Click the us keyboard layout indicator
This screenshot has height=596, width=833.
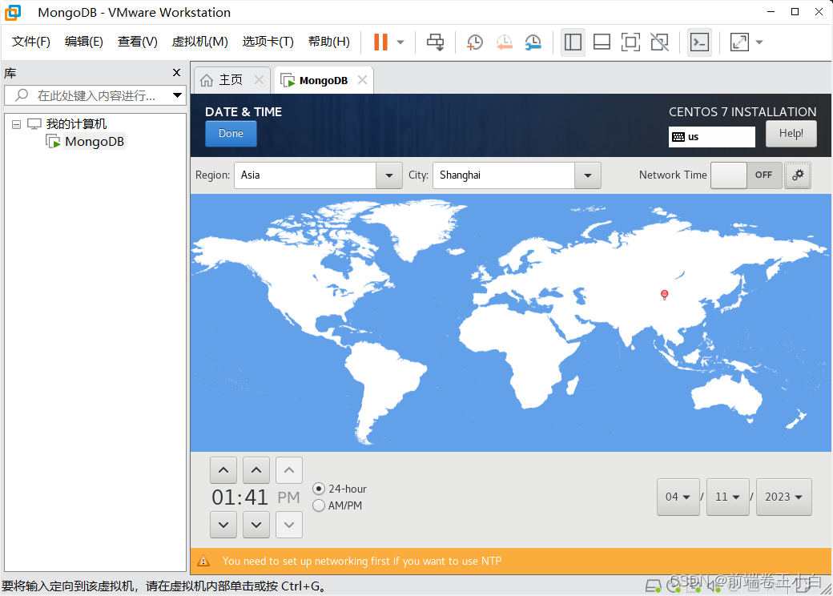(712, 137)
